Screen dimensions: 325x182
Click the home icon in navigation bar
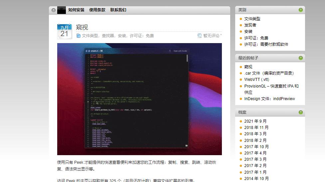pyautogui.click(x=61, y=10)
